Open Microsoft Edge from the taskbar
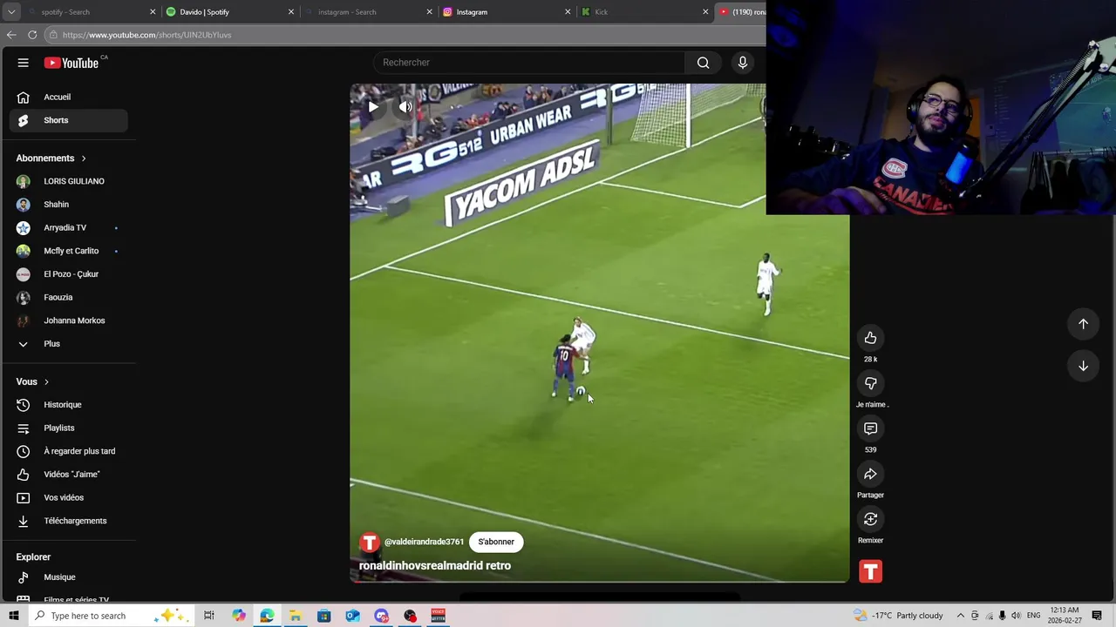The image size is (1116, 627). click(x=267, y=616)
